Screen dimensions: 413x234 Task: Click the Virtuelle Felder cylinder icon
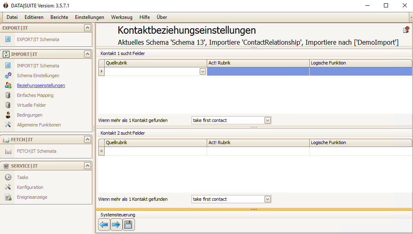click(8, 105)
